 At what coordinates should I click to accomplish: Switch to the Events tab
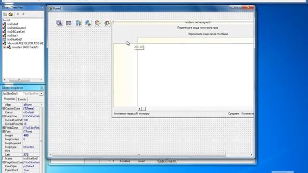click(22, 99)
